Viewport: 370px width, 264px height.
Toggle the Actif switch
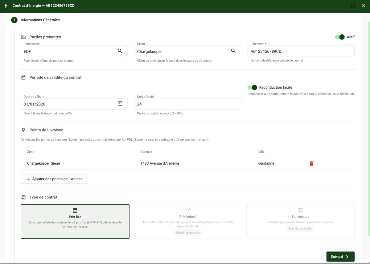pyautogui.click(x=340, y=37)
